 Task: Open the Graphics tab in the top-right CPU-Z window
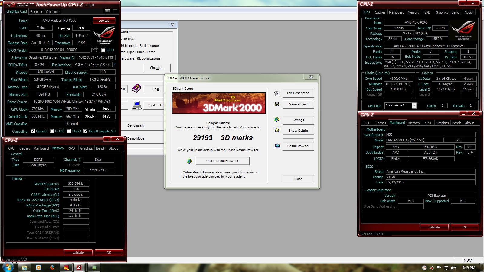(x=442, y=12)
